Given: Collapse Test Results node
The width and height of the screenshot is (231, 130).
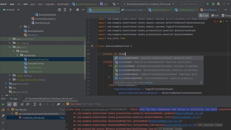Looking at the screenshot, I should [x=8, y=109].
